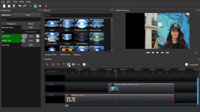Select the Bars effect
The width and height of the screenshot is (200, 112).
point(52,25)
